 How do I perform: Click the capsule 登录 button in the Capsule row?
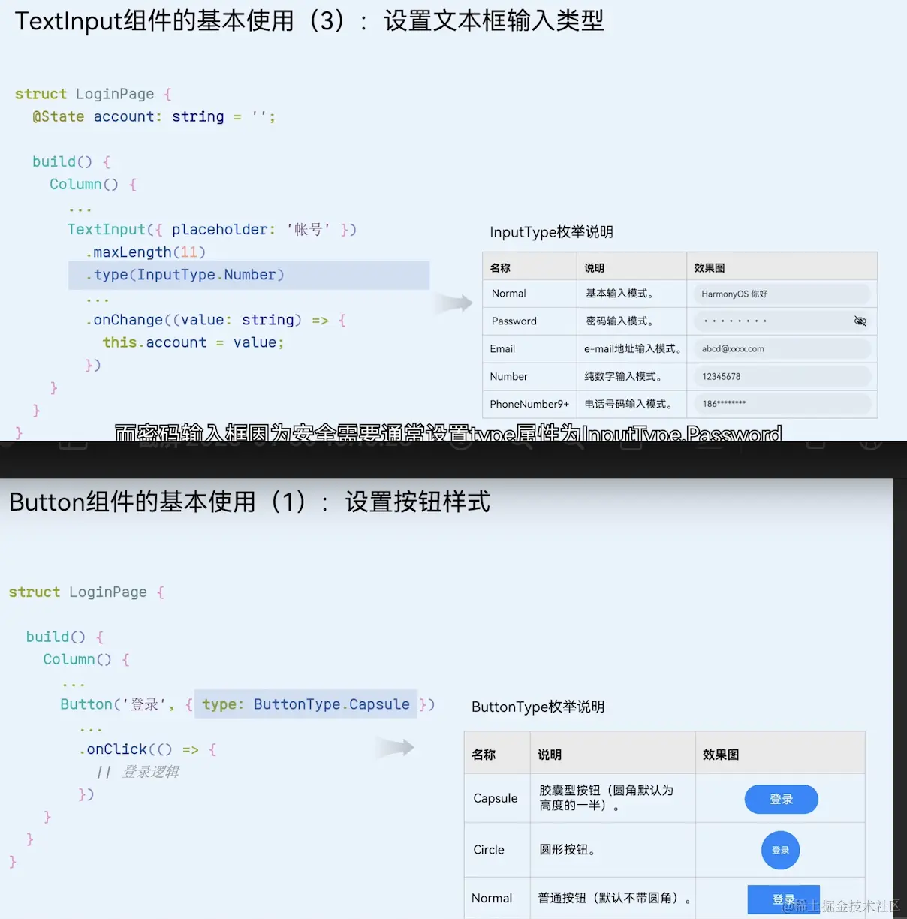(781, 799)
